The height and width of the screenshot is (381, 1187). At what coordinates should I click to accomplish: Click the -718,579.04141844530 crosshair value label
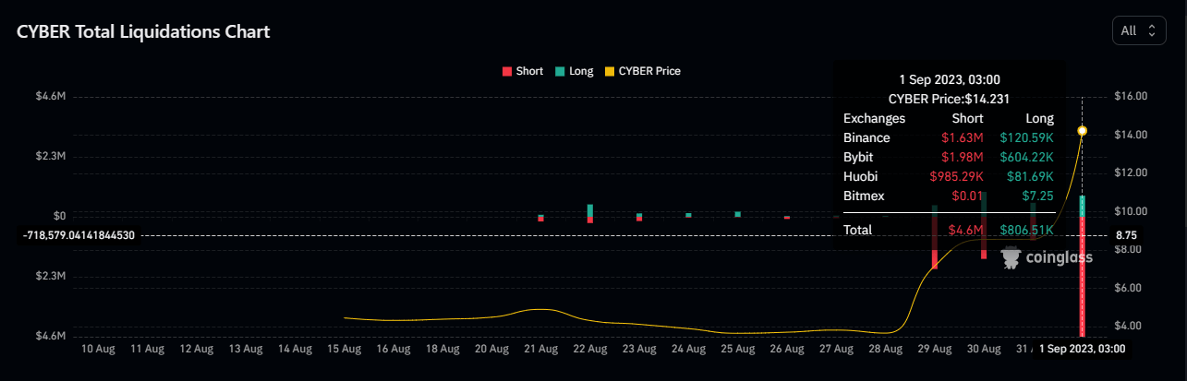[x=79, y=235]
